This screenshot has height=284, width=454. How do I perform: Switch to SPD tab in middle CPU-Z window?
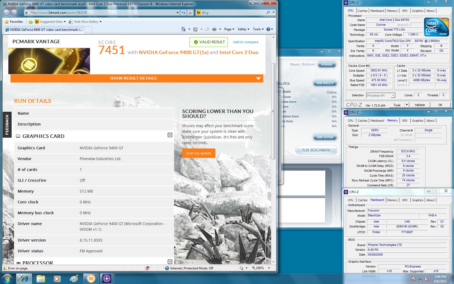pos(405,121)
